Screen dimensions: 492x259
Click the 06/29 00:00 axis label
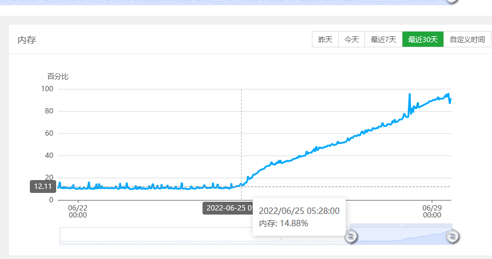(432, 211)
